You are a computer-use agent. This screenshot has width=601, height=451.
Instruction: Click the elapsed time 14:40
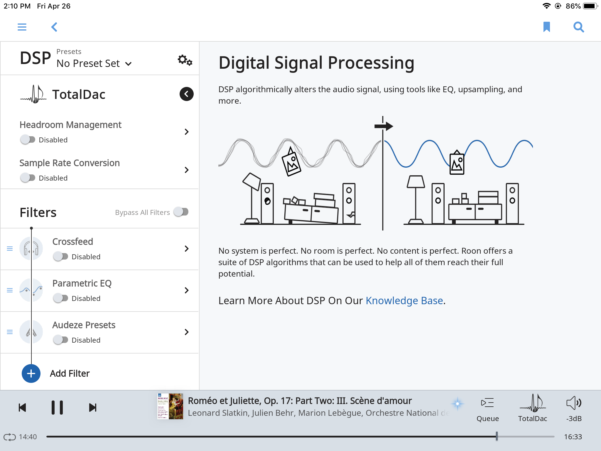point(28,437)
